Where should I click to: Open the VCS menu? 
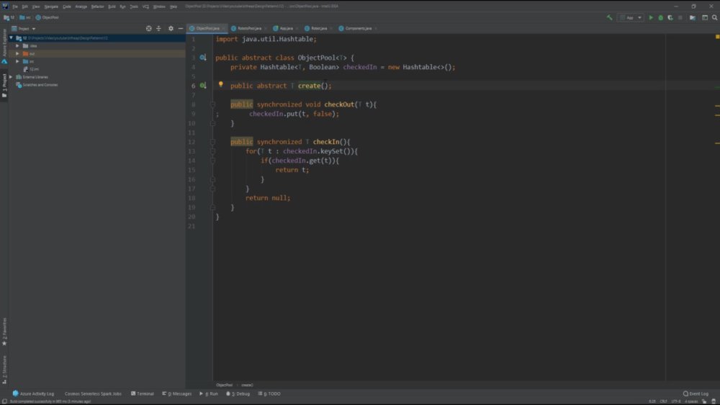[145, 6]
